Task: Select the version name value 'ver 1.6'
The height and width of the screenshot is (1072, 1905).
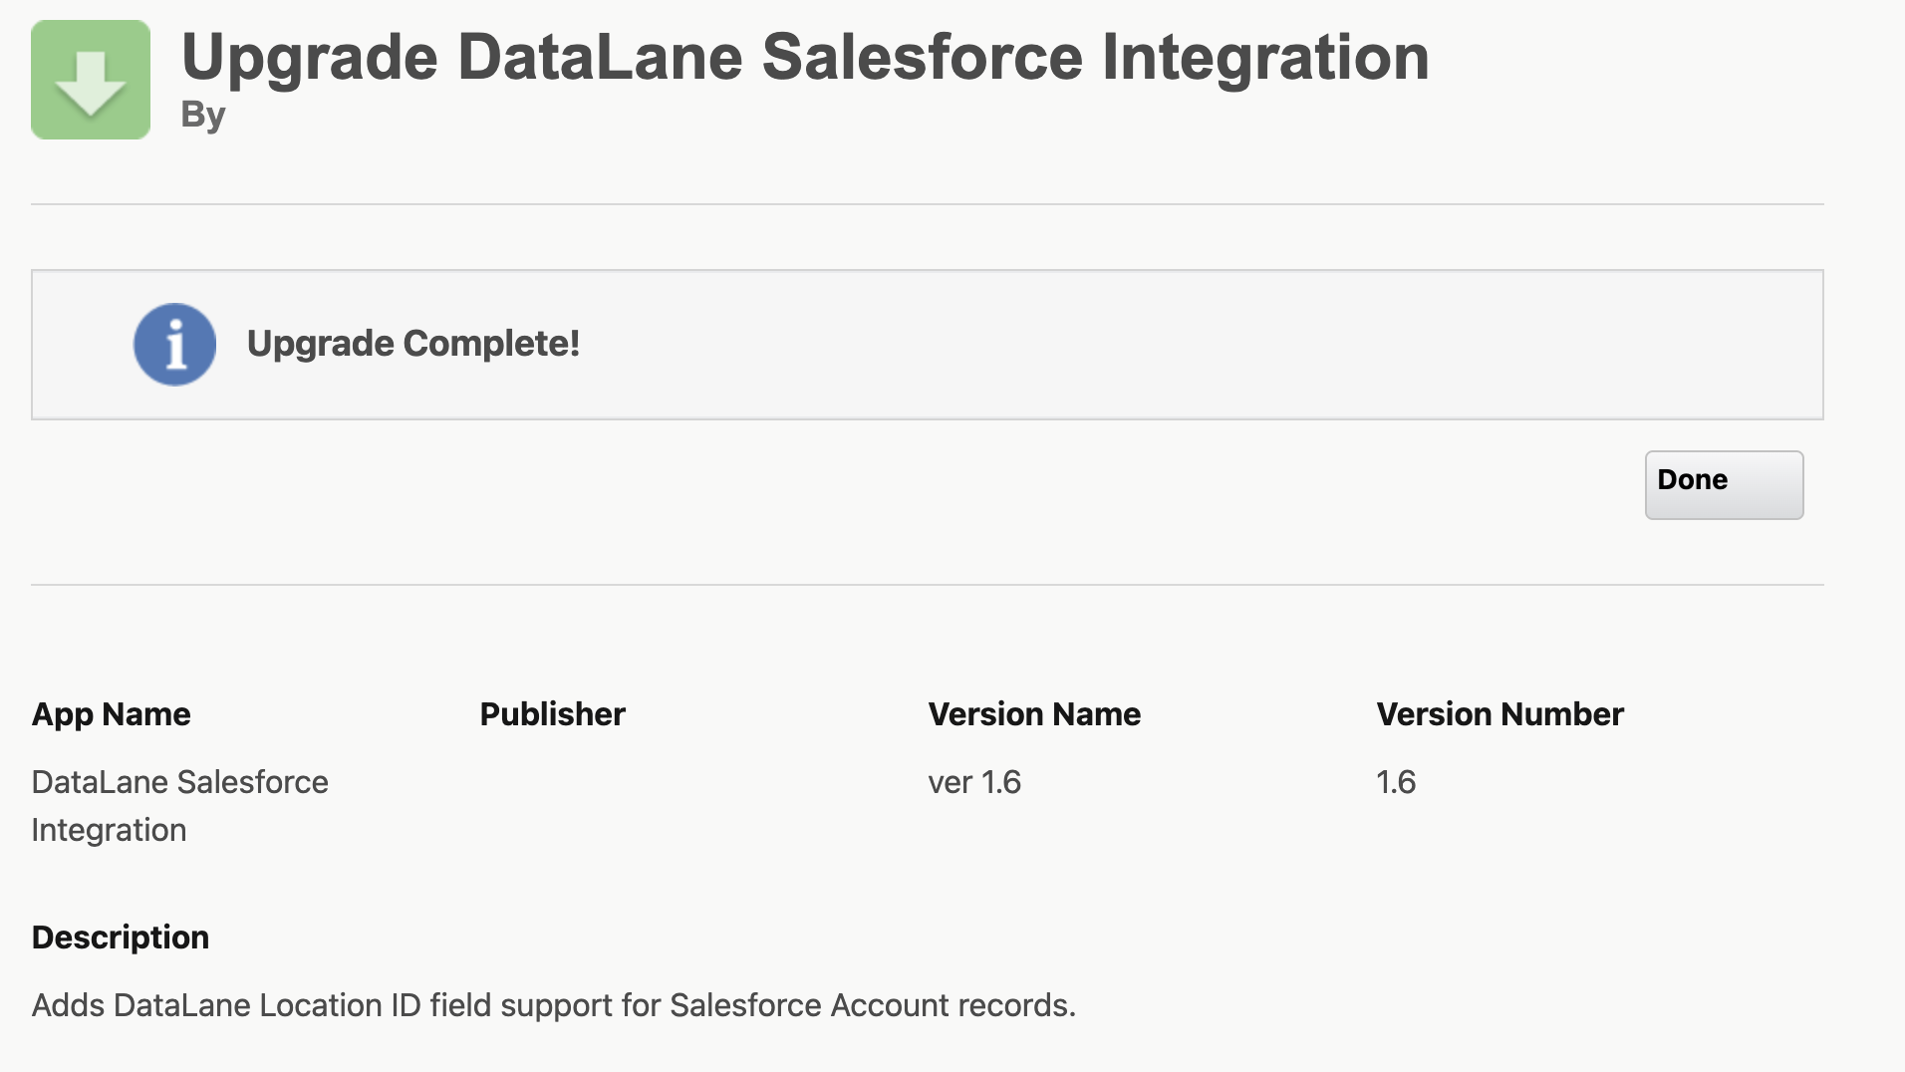Action: [974, 782]
